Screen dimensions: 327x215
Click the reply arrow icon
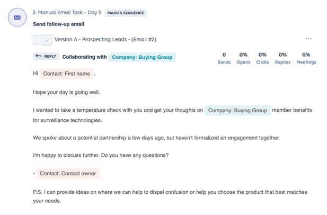(38, 56)
